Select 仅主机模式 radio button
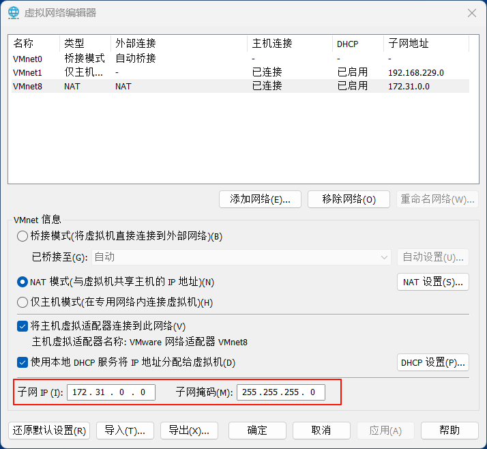The height and width of the screenshot is (449, 487). point(23,302)
